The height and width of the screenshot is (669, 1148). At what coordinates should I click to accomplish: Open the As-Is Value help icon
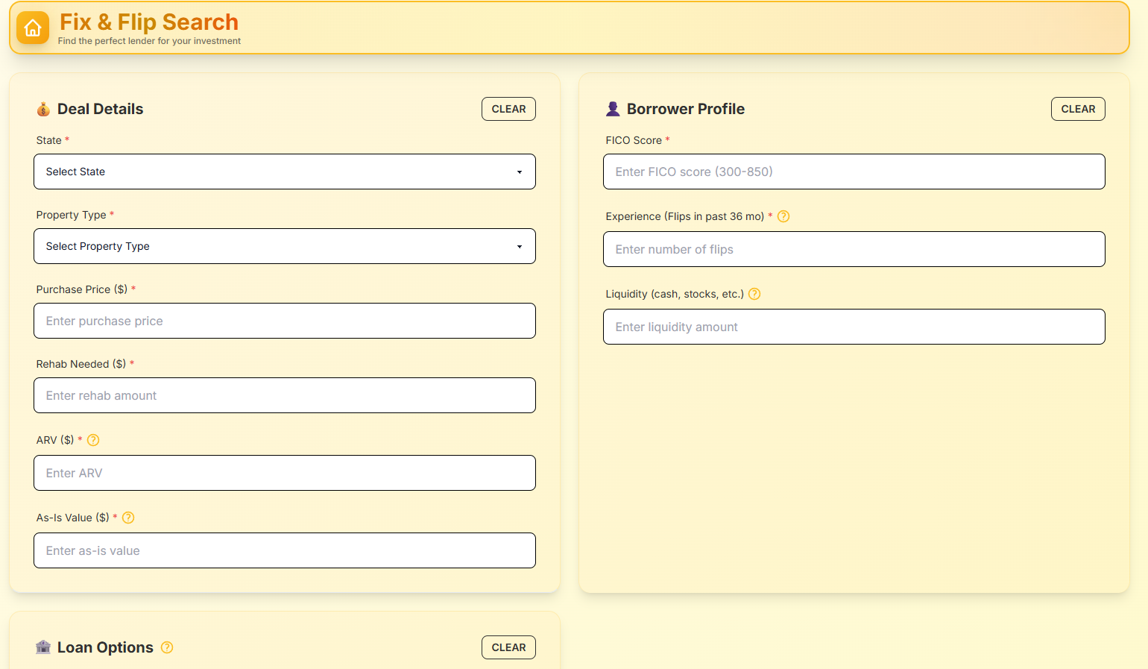click(128, 518)
